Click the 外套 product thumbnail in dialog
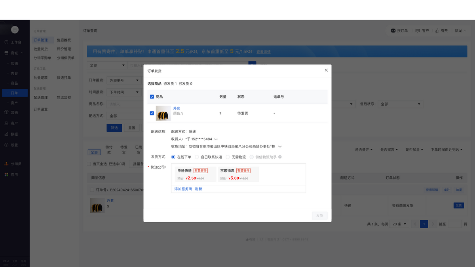 pyautogui.click(x=163, y=113)
